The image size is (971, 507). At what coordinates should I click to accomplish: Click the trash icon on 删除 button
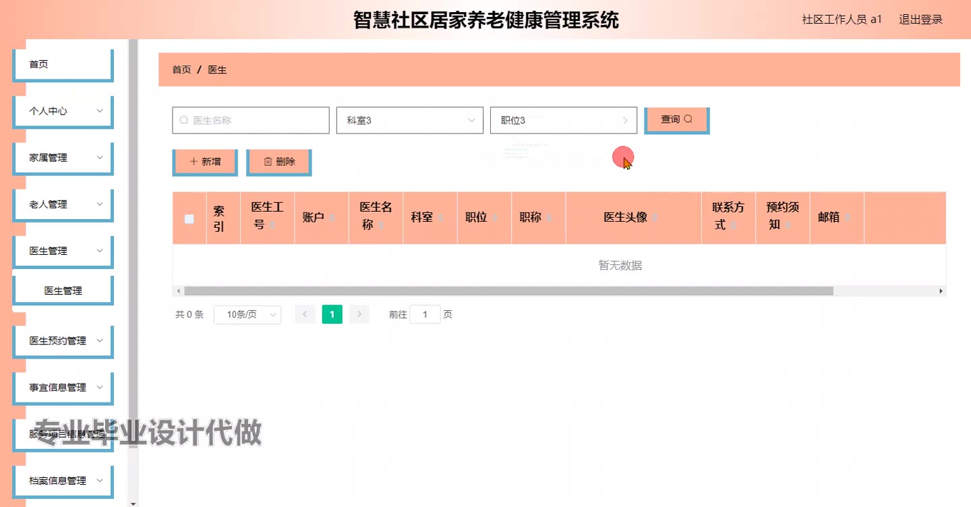coord(268,162)
